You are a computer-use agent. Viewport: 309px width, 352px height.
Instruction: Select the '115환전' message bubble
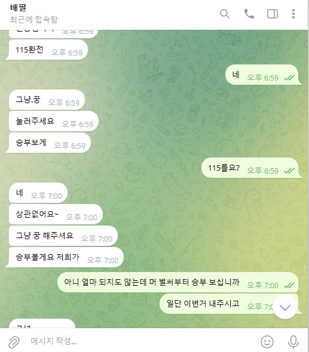coord(47,50)
